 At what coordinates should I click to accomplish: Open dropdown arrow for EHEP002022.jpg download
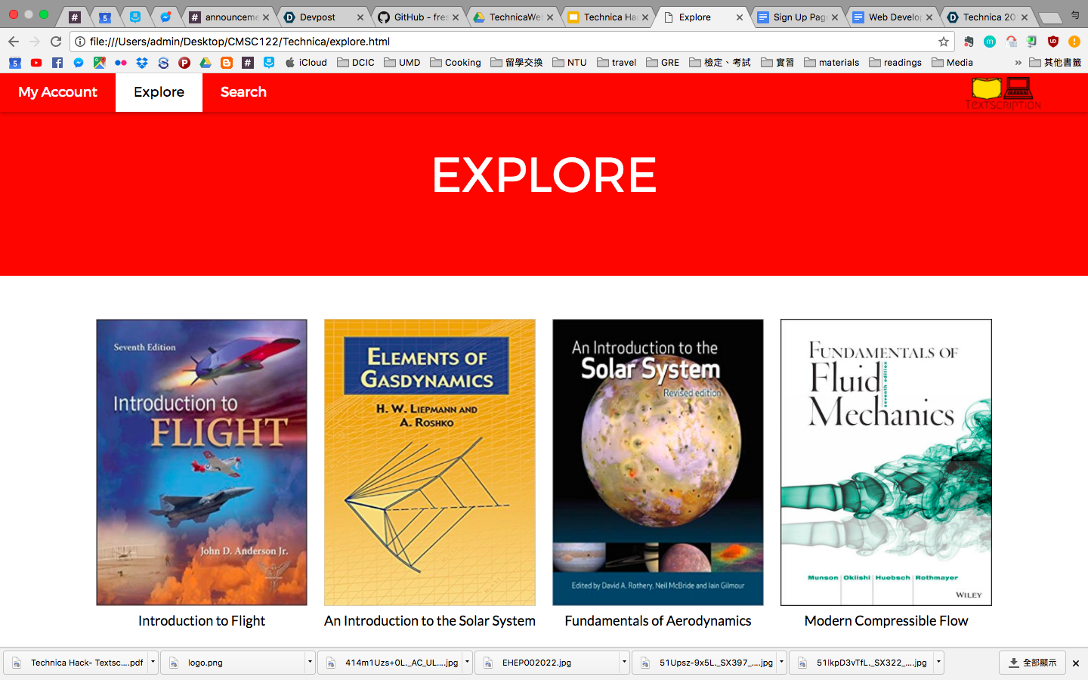coord(624,663)
